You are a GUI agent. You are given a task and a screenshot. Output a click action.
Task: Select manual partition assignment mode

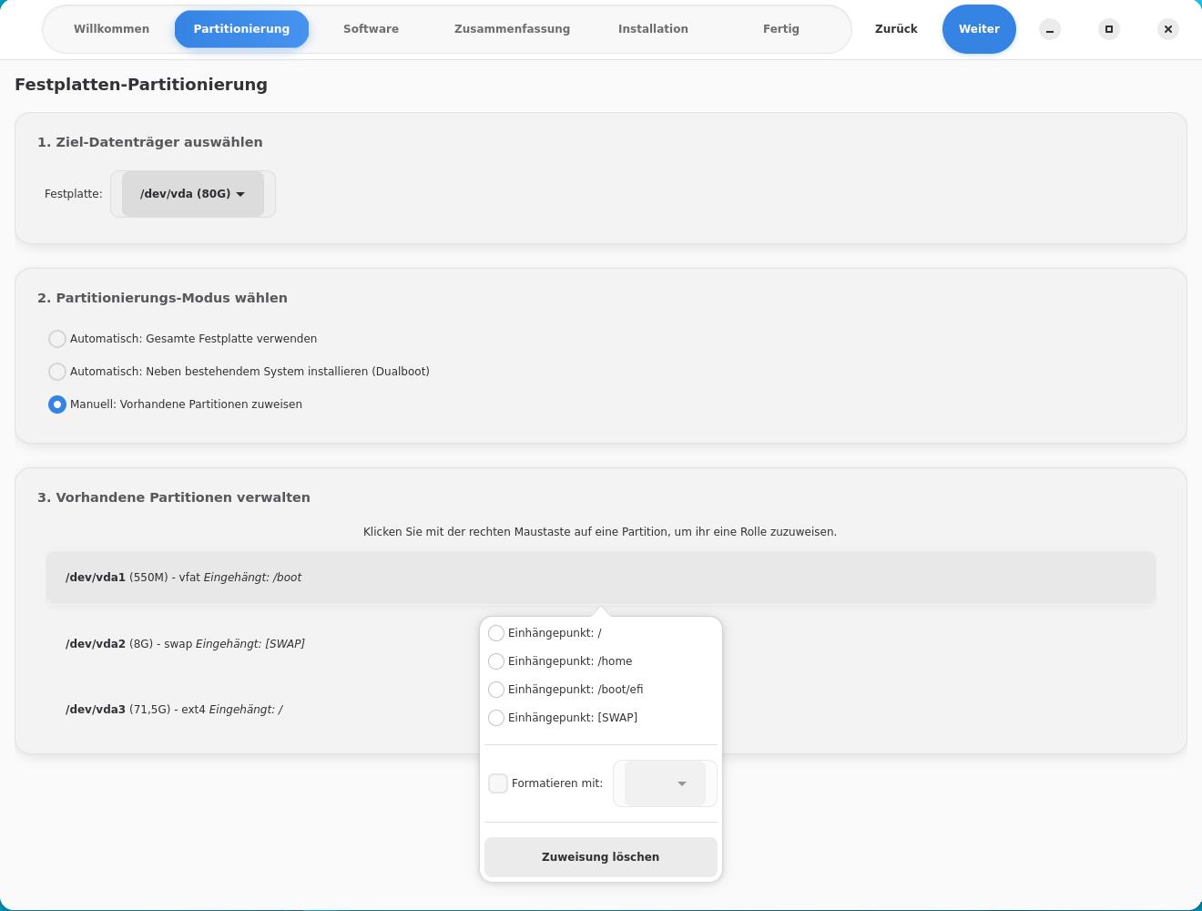[57, 404]
